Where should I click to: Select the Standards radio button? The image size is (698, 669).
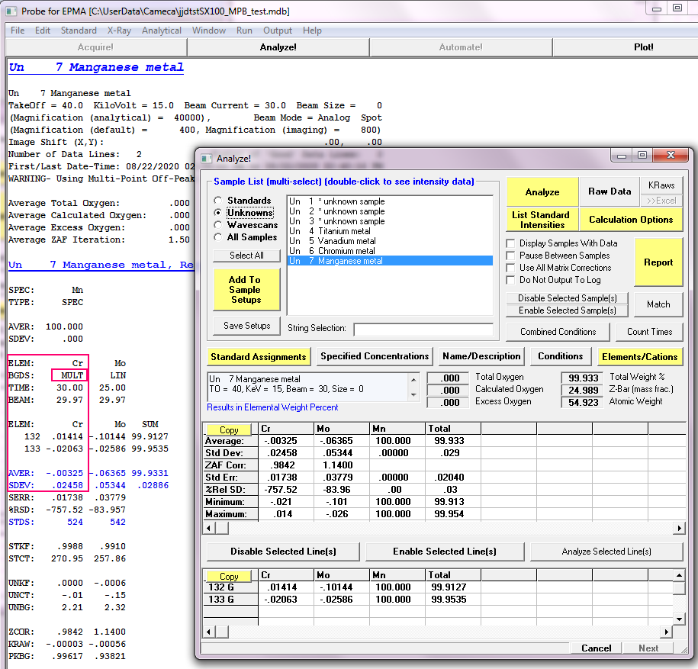click(x=218, y=201)
